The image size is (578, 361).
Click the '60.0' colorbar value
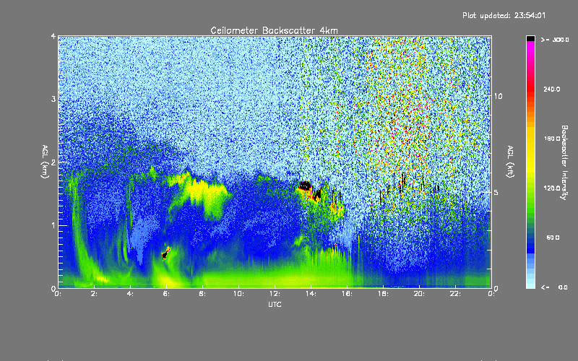(x=553, y=238)
